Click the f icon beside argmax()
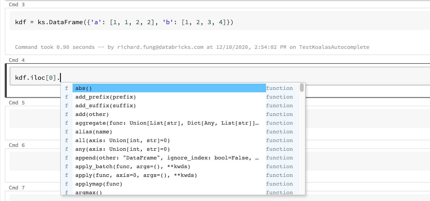This screenshot has height=201, width=430. [66, 192]
